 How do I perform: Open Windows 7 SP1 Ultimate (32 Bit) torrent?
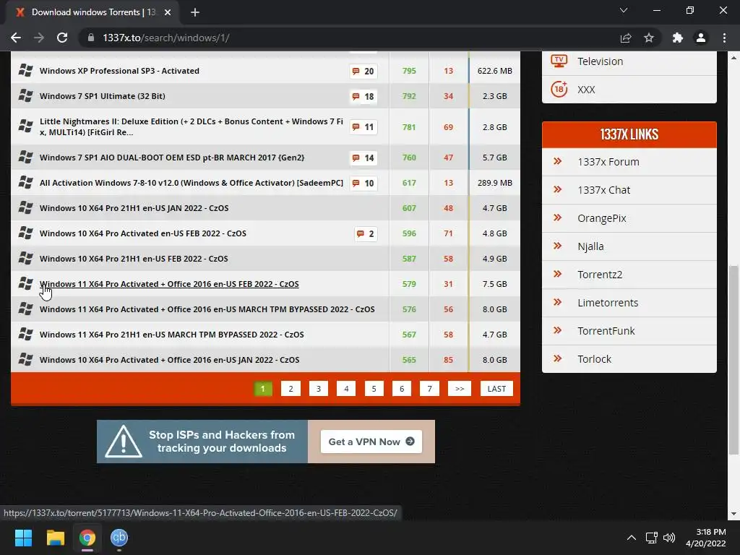[103, 96]
